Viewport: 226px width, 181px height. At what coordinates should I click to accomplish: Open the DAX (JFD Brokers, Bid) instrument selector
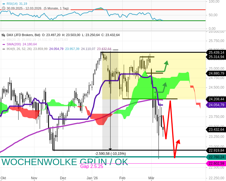point(23,35)
